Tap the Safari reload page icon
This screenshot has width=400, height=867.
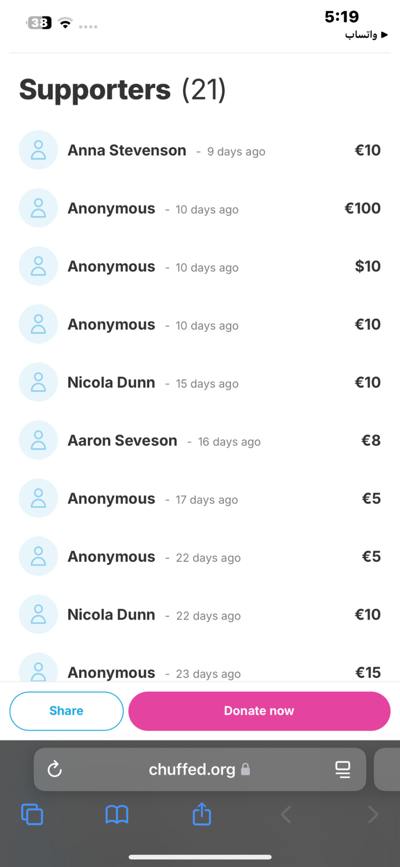tap(55, 769)
